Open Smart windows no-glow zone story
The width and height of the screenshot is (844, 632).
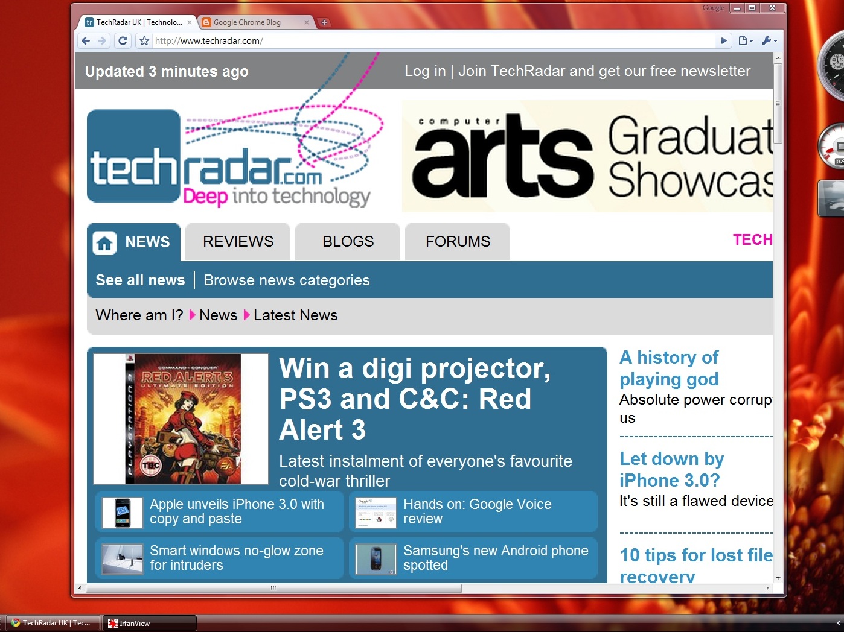pyautogui.click(x=237, y=558)
